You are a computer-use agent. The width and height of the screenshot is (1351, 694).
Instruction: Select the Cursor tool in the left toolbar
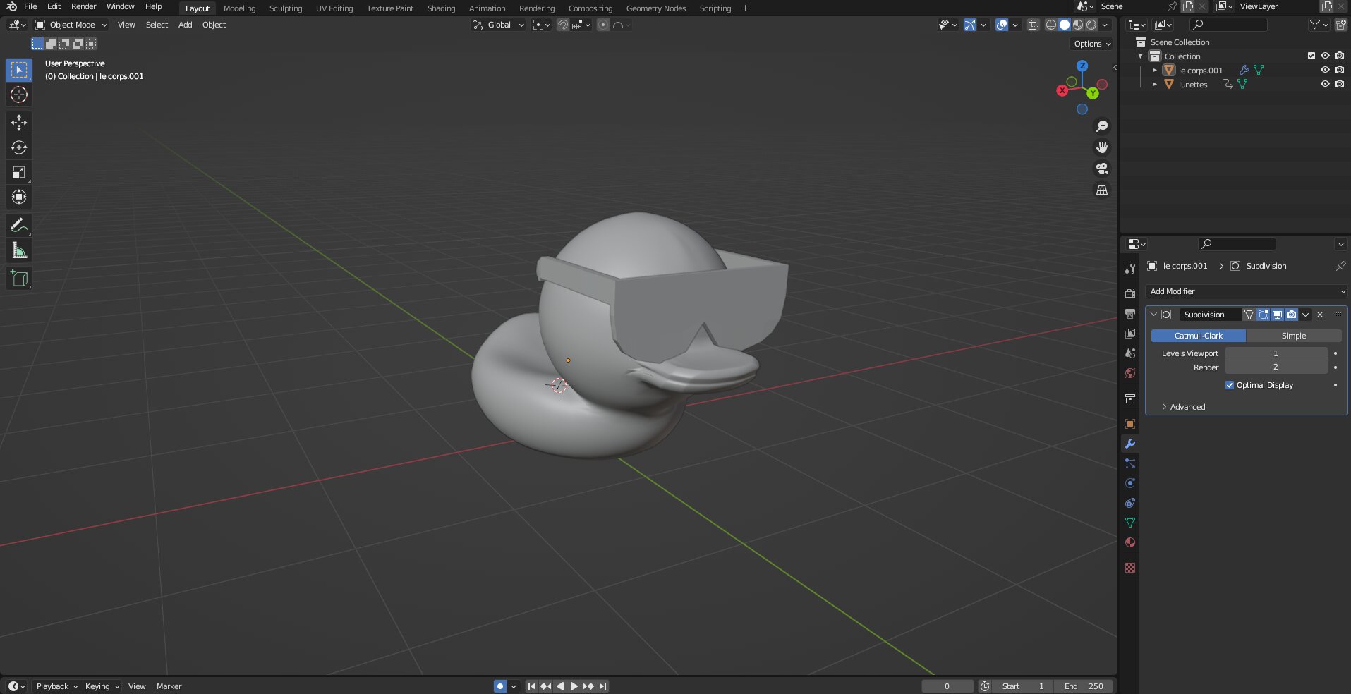coord(19,95)
